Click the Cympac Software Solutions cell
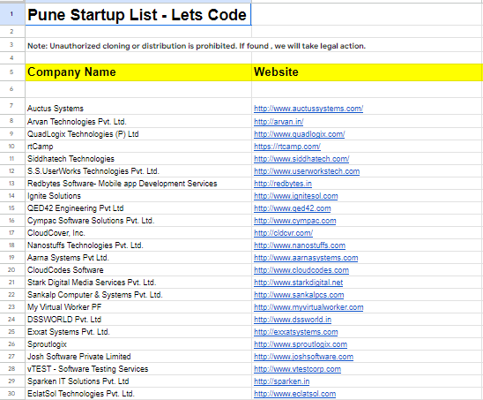The image size is (483, 400). tap(138, 221)
